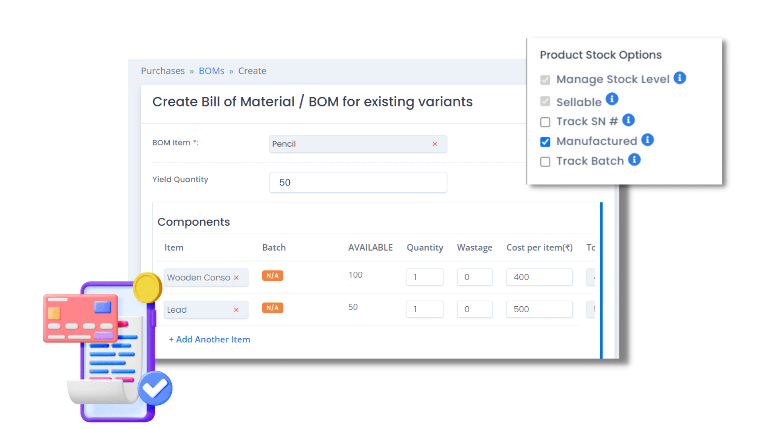Clear the Pencil BOM Item using the red X
Viewport: 763px width, 429px height.
click(x=435, y=144)
